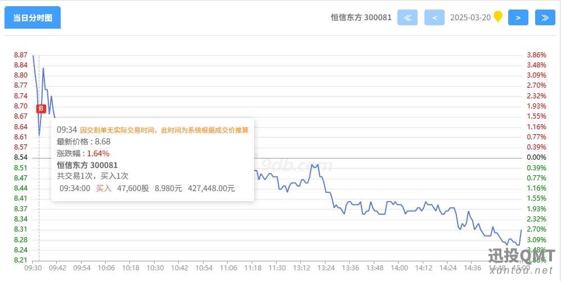Viewport: 561px width, 281px height.
Task: Click the 迅投QMT watermark logo
Action: coord(522,261)
